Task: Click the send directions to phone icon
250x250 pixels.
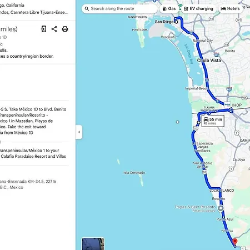Action: tap(44, 29)
